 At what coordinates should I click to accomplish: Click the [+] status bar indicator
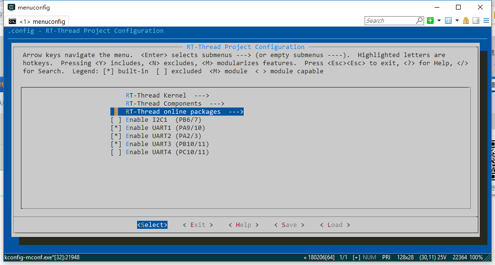[x=356, y=257]
